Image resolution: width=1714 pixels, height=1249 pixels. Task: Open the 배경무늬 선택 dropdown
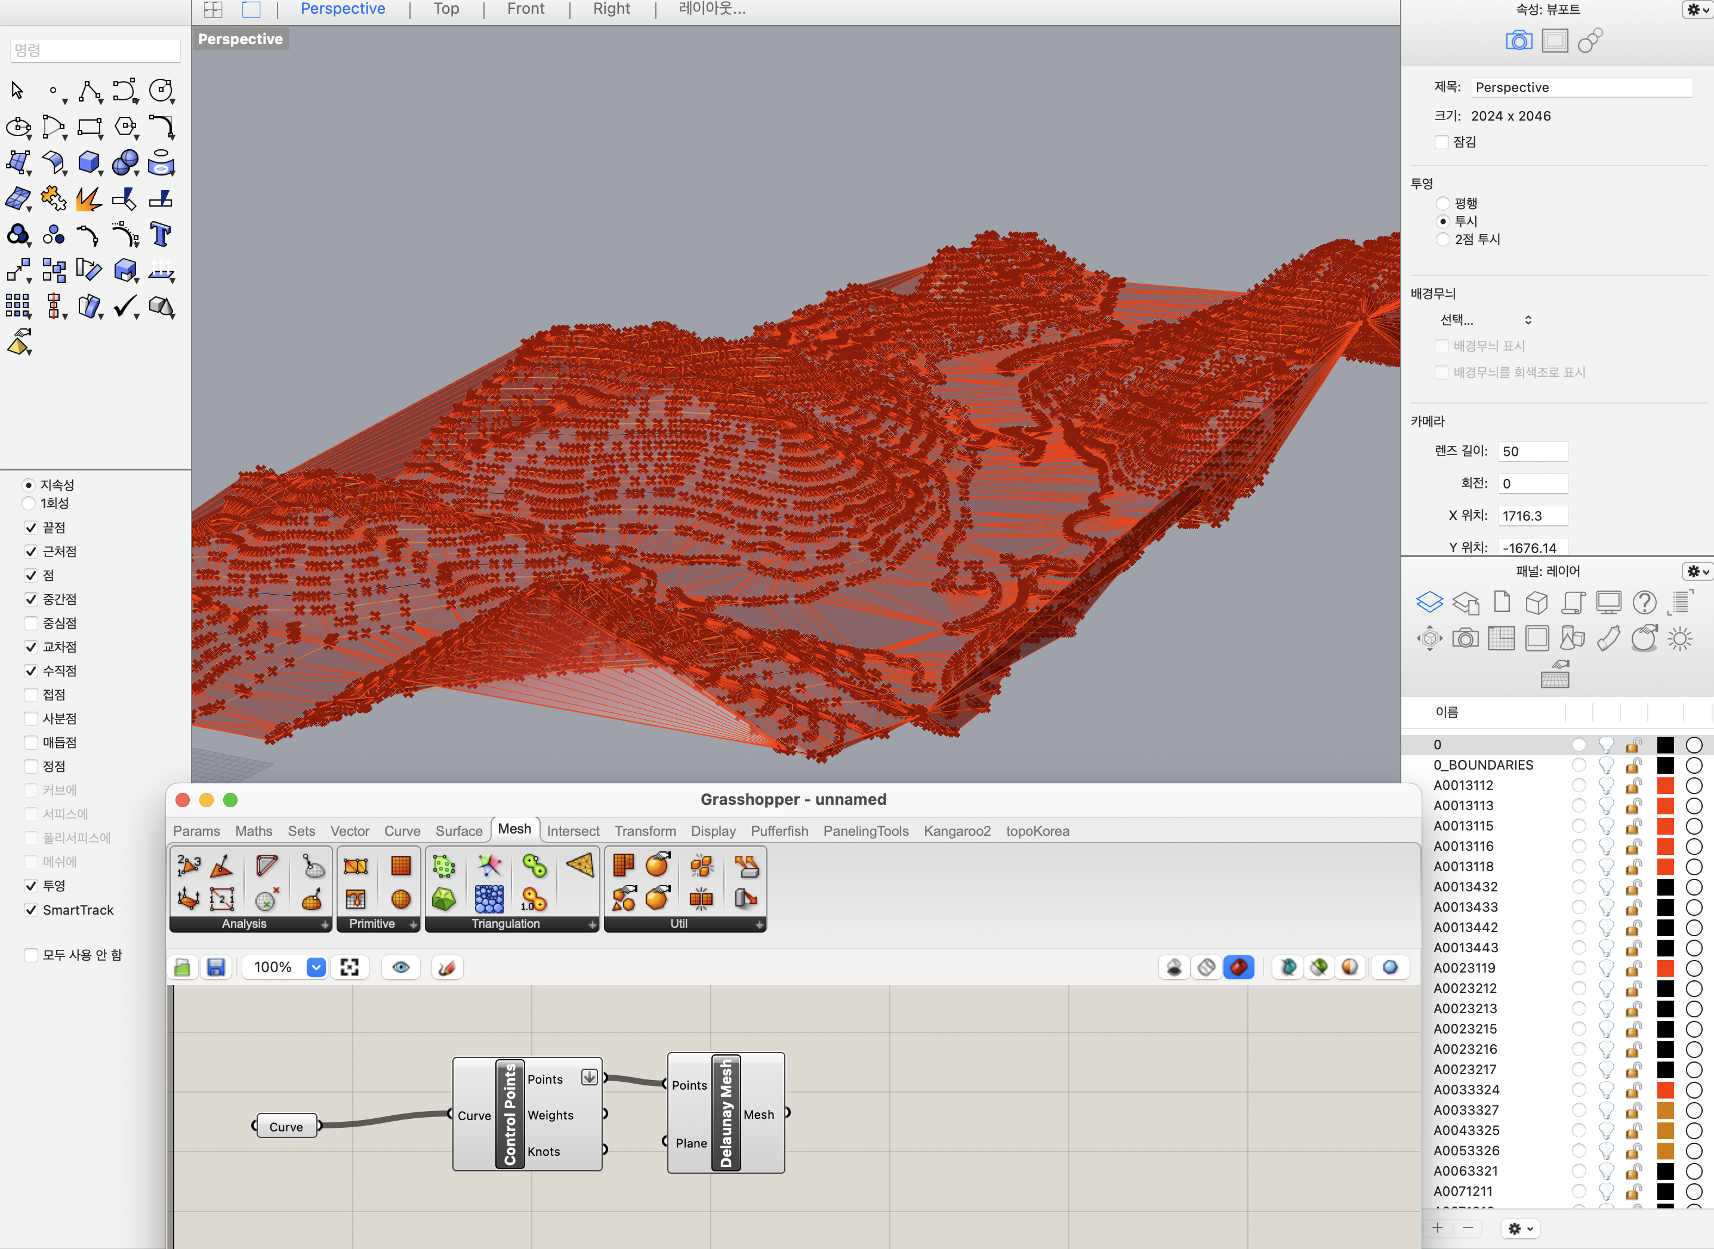[x=1485, y=320]
